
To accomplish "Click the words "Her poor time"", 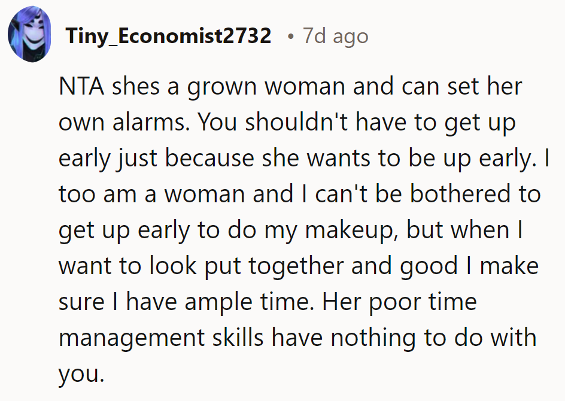I will click(400, 303).
